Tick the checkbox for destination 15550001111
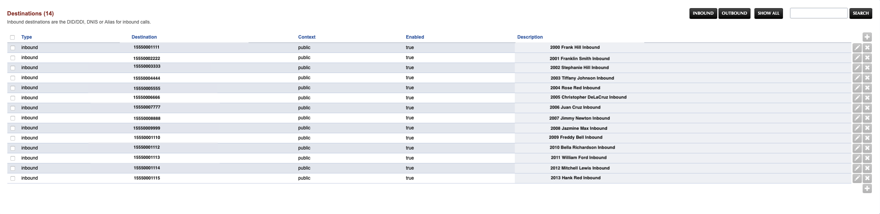Screen dimensions: 880x214 [x=13, y=48]
